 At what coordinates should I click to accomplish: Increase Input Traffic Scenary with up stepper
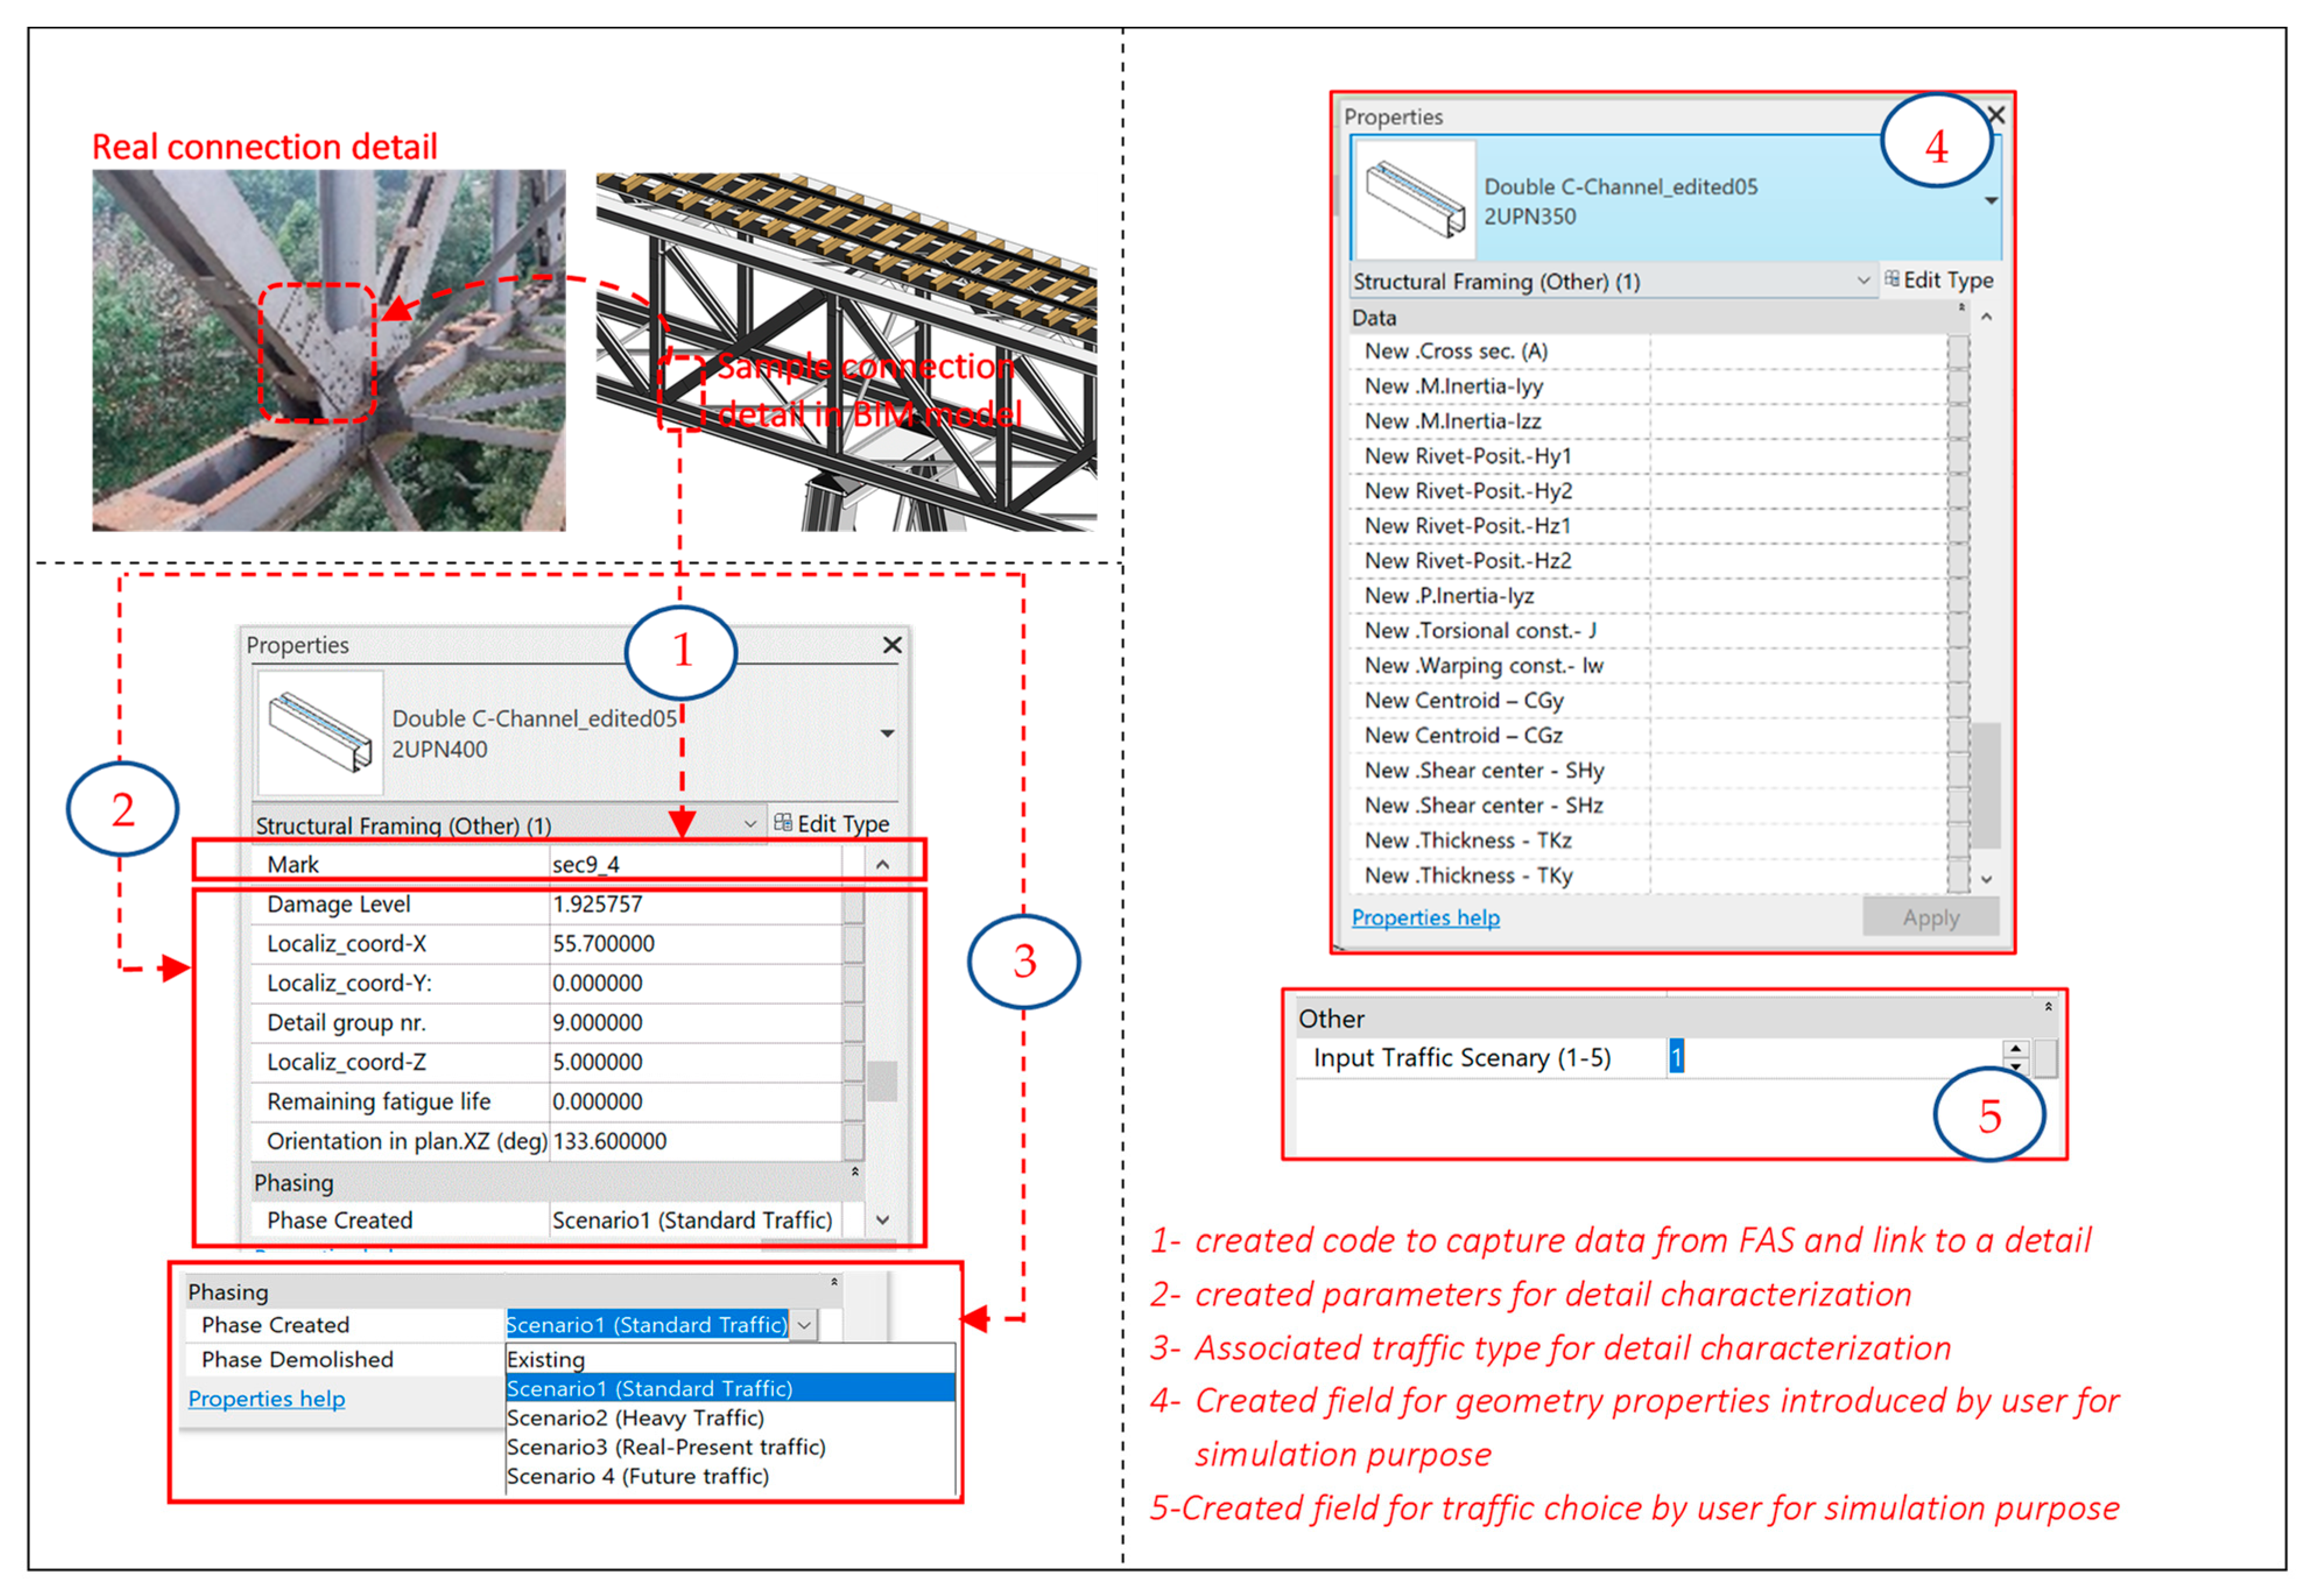pyautogui.click(x=2016, y=1049)
